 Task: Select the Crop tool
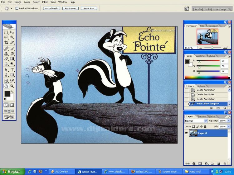pos(6,42)
